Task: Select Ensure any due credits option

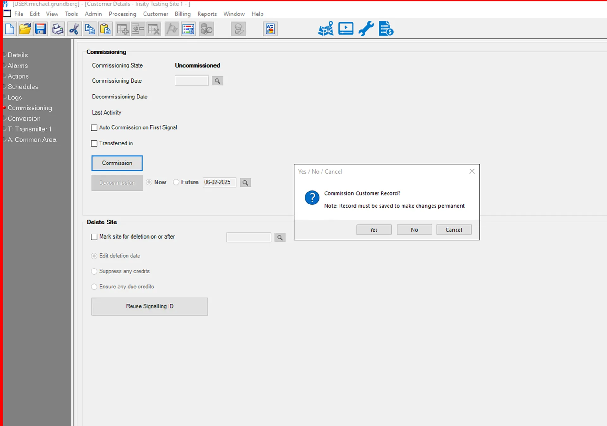Action: coord(94,287)
